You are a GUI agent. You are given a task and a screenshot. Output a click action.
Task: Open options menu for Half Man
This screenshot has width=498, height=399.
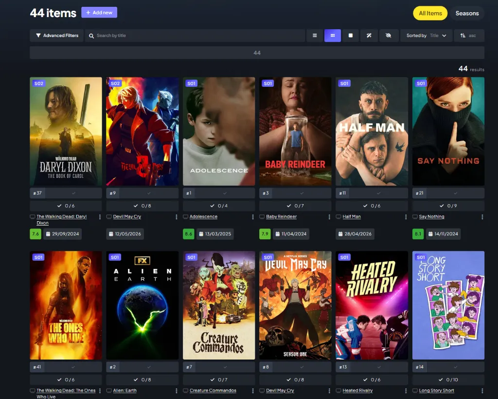coord(406,217)
